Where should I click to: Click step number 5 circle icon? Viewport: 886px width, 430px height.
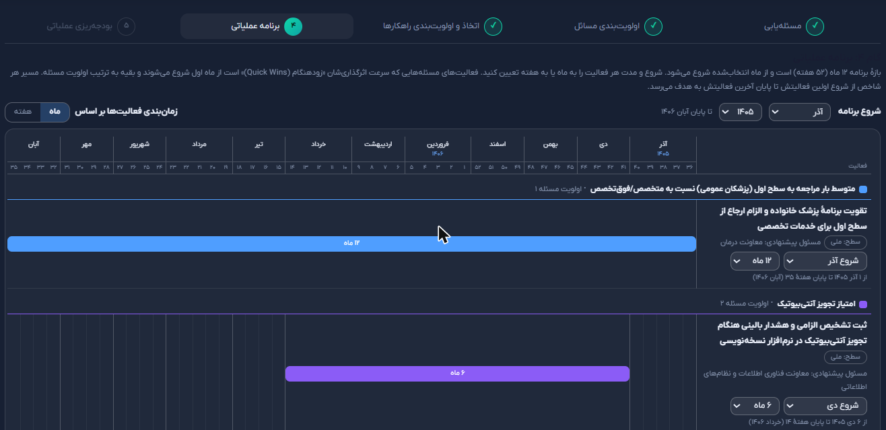(x=126, y=26)
